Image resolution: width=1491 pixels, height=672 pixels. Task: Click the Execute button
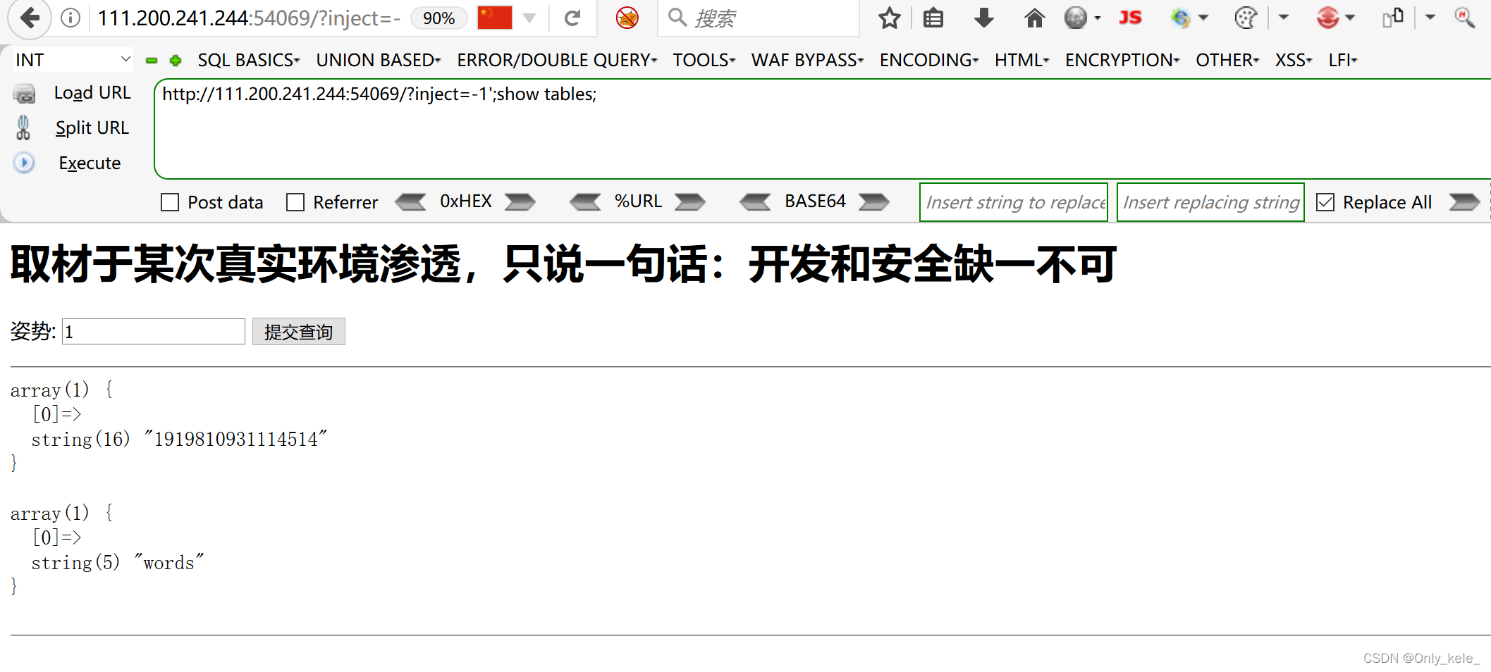click(x=90, y=163)
